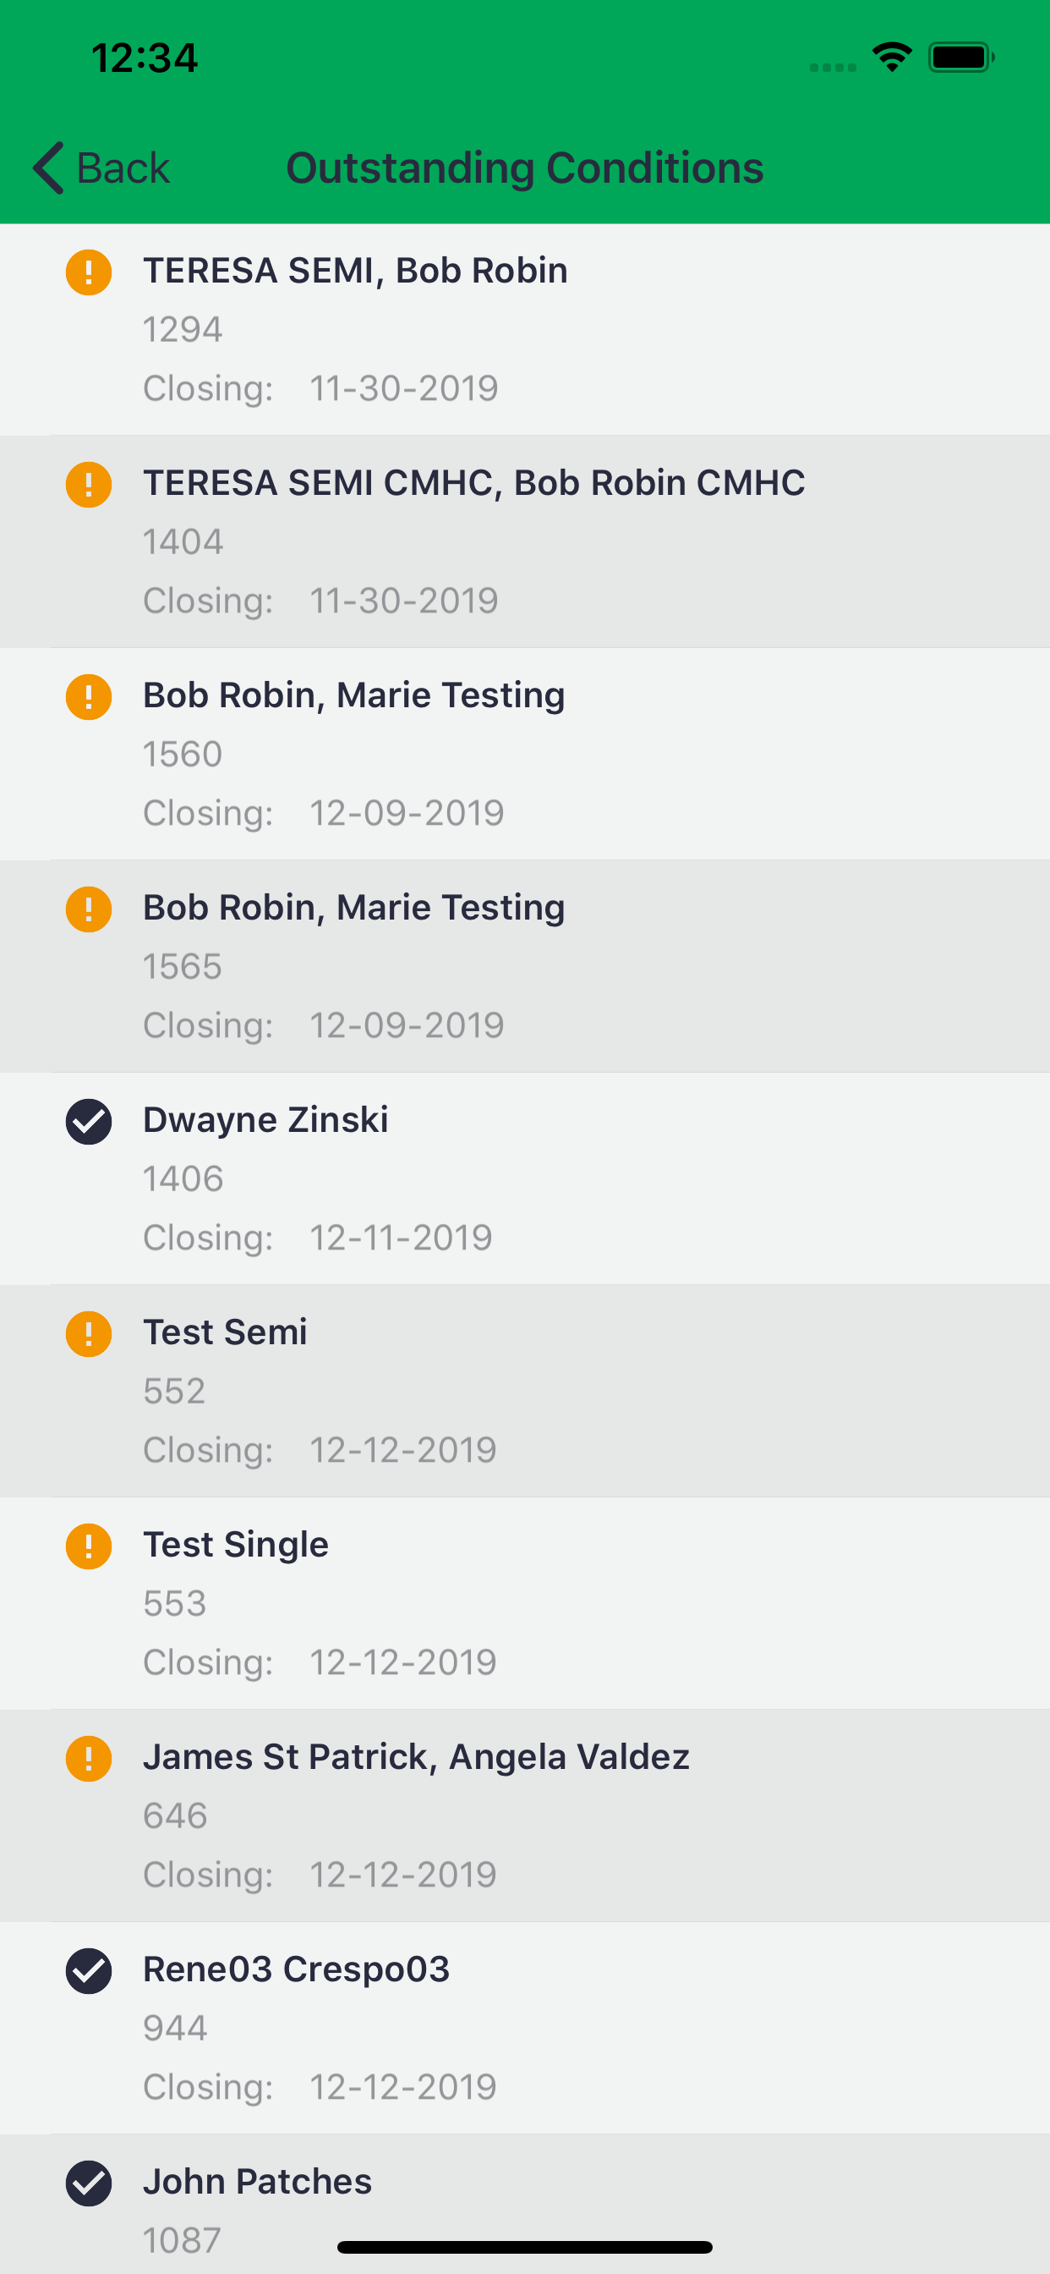Select warning icon next to loan 1560
The height and width of the screenshot is (2274, 1050).
tap(88, 697)
